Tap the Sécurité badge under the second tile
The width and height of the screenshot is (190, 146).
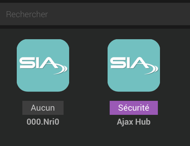point(134,108)
